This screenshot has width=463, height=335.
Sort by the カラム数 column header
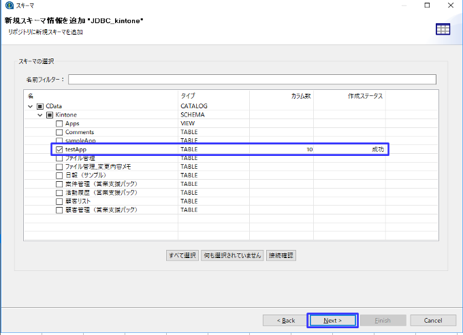(281, 96)
